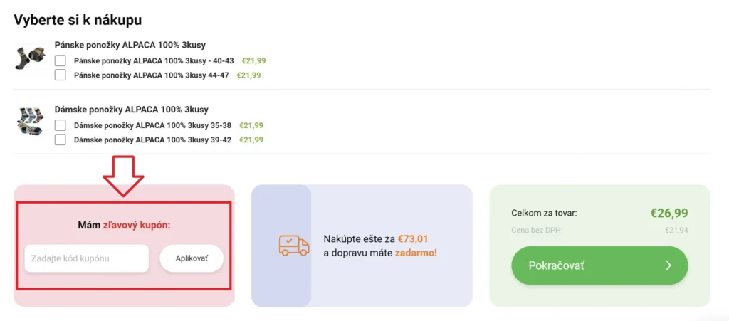Click the delivery truck icon
This screenshot has height=321, width=729.
(293, 246)
